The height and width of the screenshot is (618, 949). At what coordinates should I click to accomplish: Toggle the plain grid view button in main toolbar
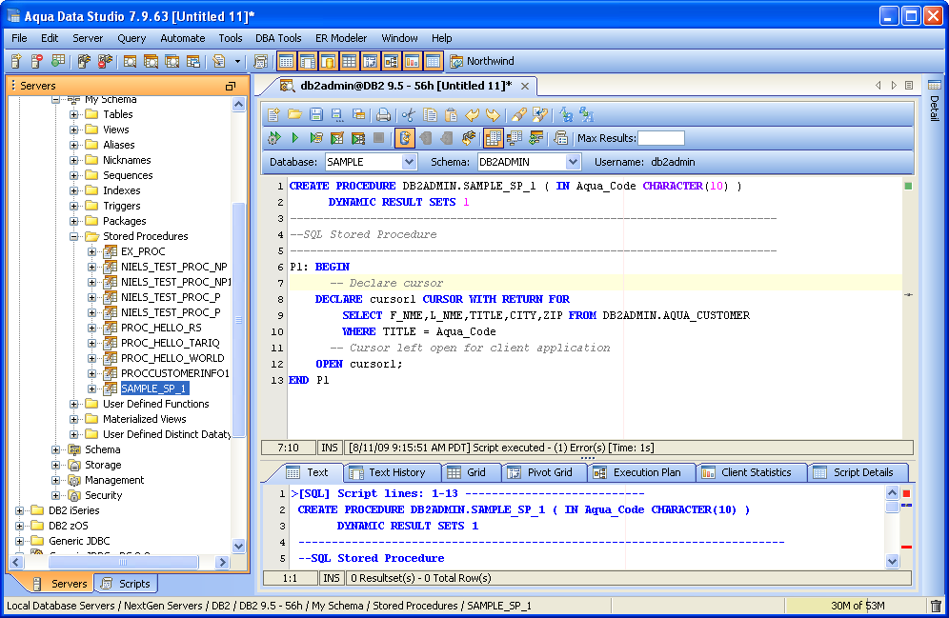350,61
